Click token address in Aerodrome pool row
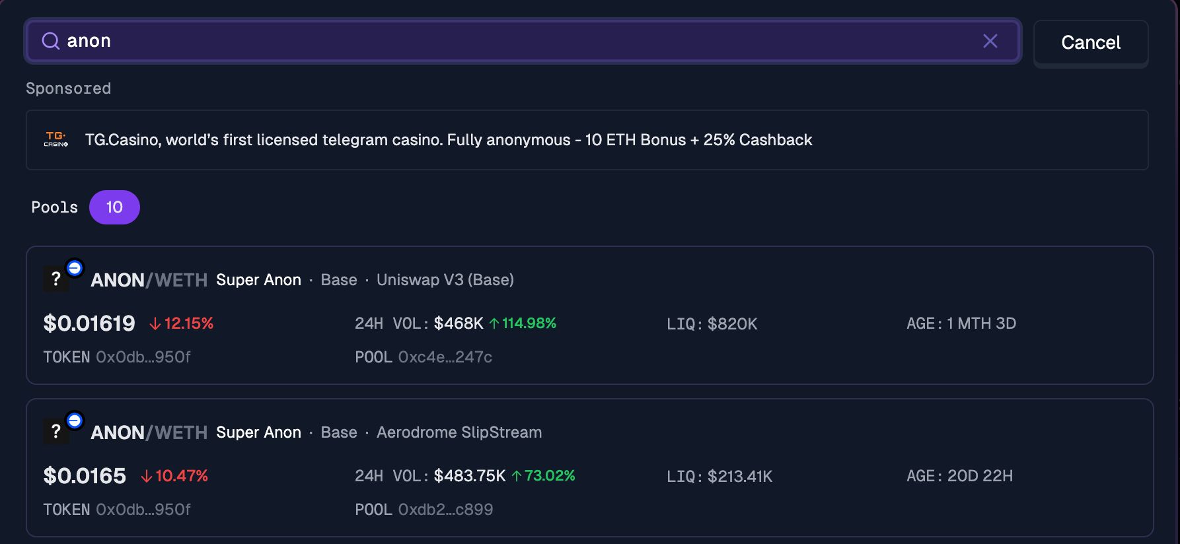 coord(143,510)
